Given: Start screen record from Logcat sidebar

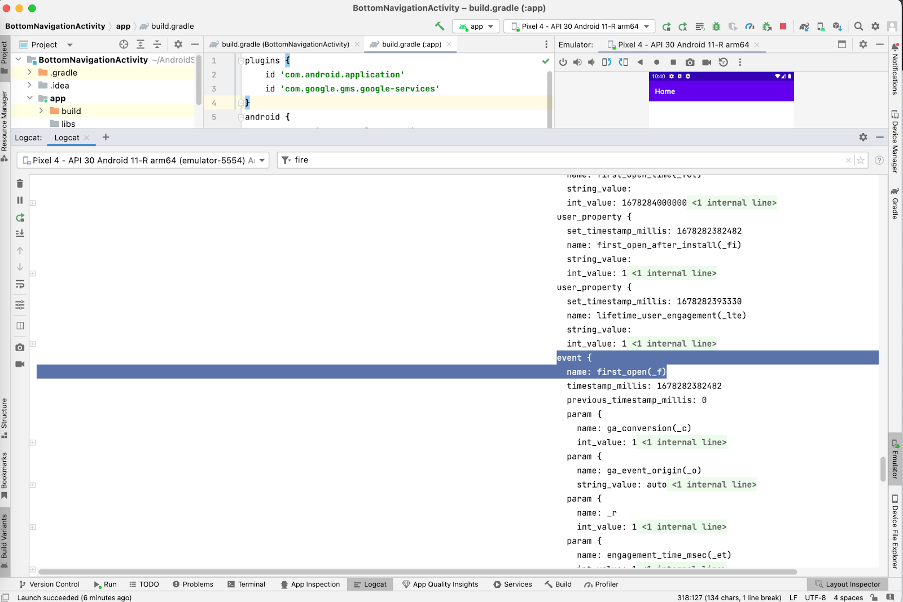Looking at the screenshot, I should point(20,364).
